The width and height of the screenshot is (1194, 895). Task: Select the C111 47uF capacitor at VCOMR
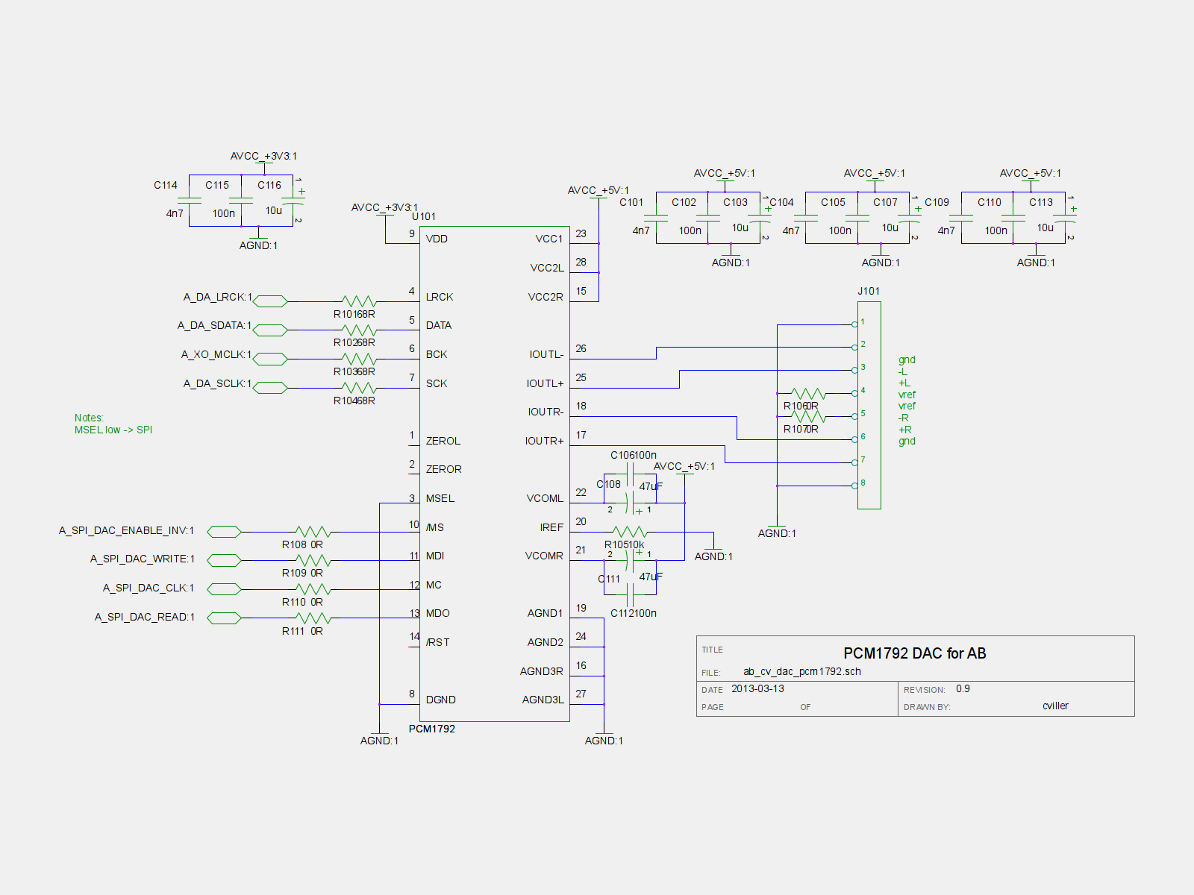[x=631, y=560]
